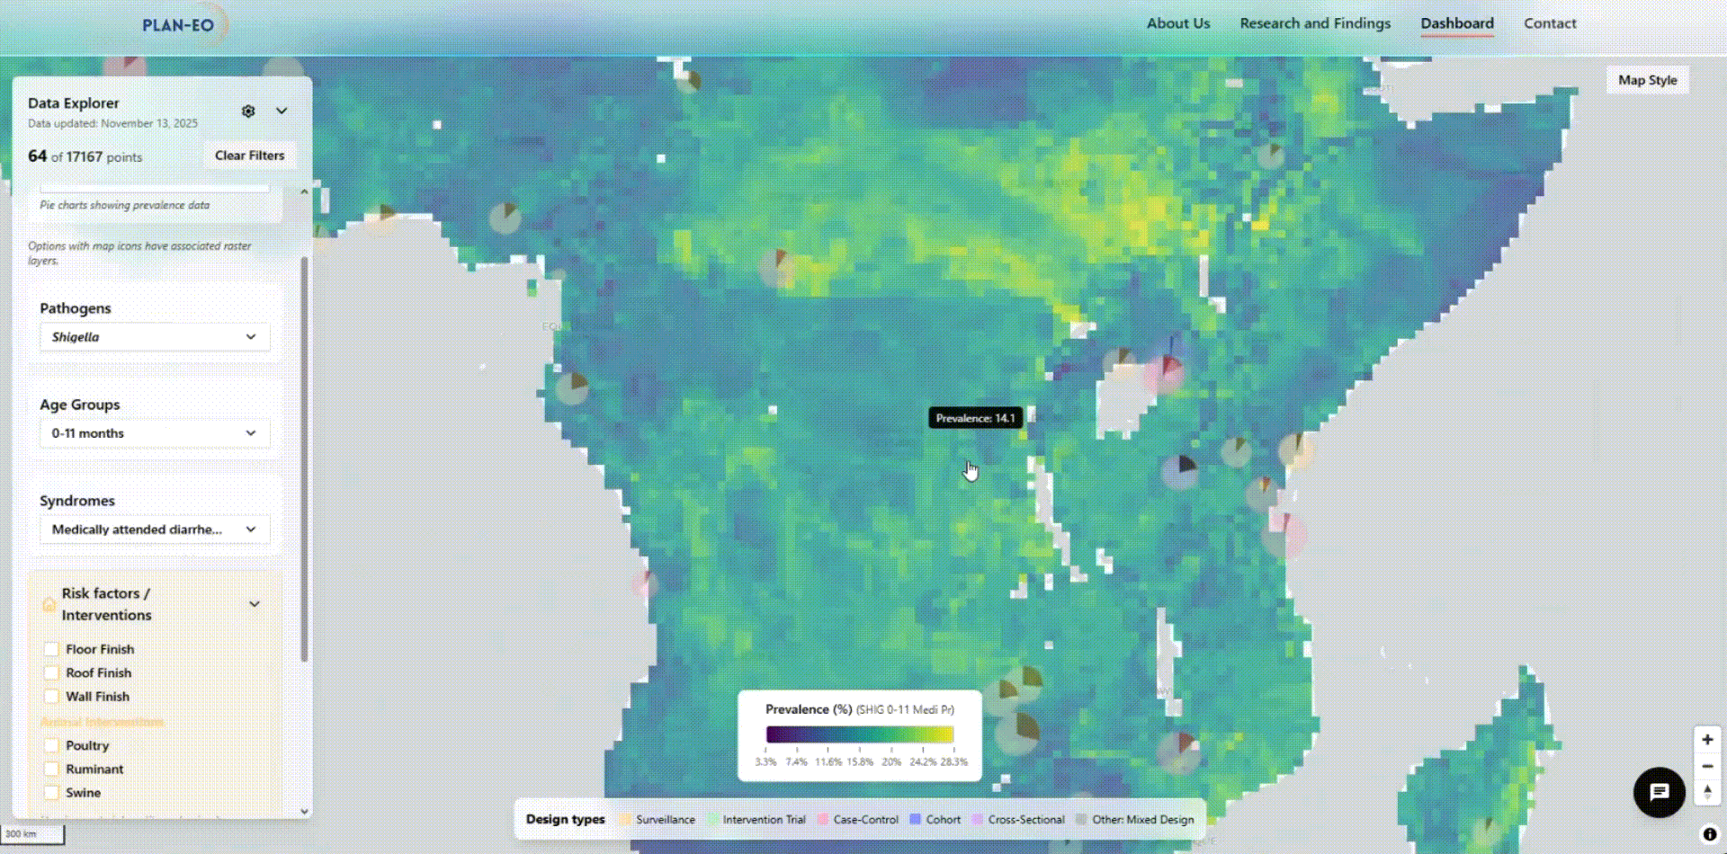Image resolution: width=1727 pixels, height=854 pixels.
Task: Zoom out on the map
Action: [x=1707, y=767]
